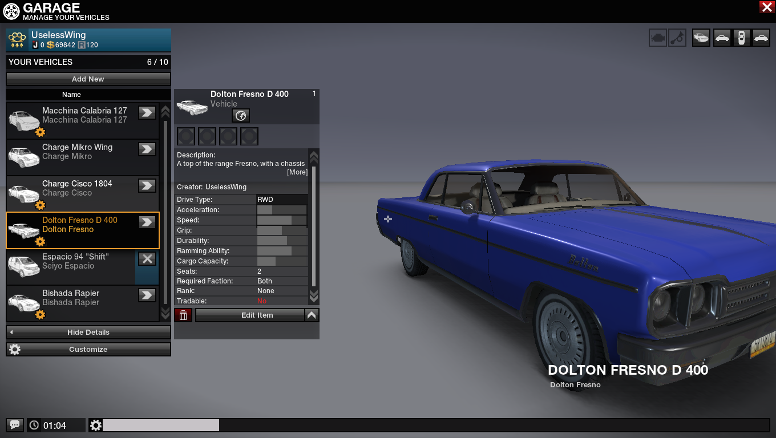Click the Add New vehicle button
This screenshot has height=438, width=776.
coord(88,79)
